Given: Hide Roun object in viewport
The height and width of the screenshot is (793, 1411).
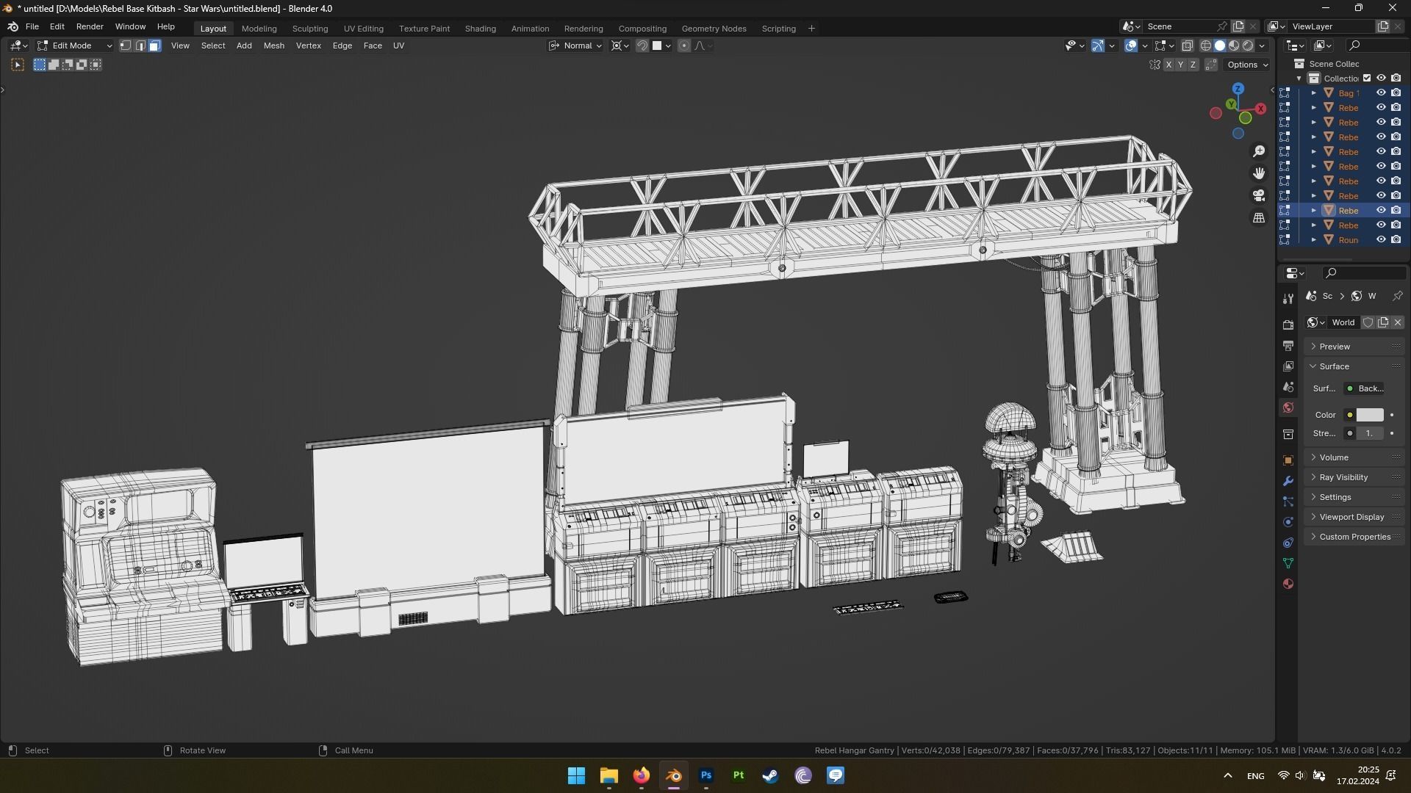Looking at the screenshot, I should (1381, 240).
